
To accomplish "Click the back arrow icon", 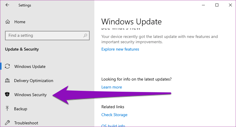I will coord(7,5).
